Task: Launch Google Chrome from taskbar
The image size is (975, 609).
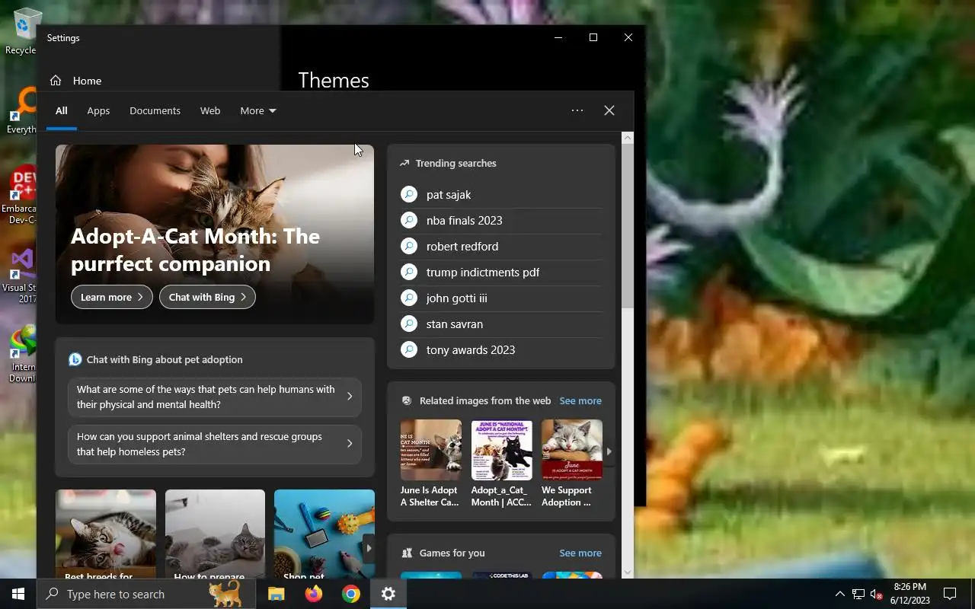Action: pos(351,594)
